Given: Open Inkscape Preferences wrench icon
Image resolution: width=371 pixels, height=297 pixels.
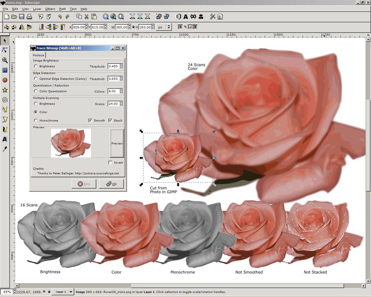Looking at the screenshot, I should tap(212, 17).
